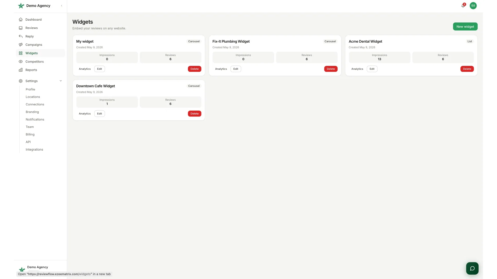Open the notifications bell icon
The width and height of the screenshot is (497, 279).
pyautogui.click(x=463, y=6)
